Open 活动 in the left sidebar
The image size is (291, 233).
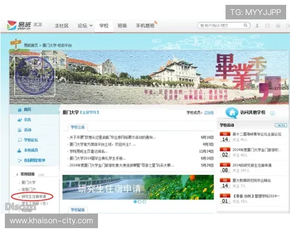(x=28, y=130)
